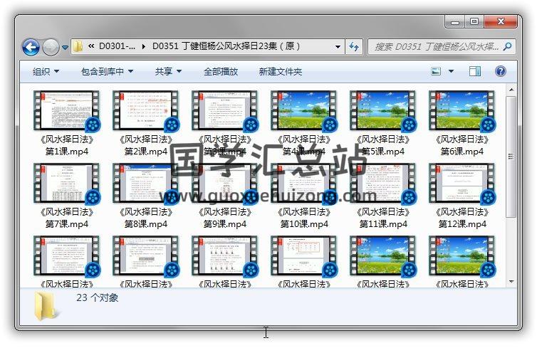Viewport: 537px width, 348px height.
Task: Click the file name text 第7课.mp4
Action: coord(67,223)
